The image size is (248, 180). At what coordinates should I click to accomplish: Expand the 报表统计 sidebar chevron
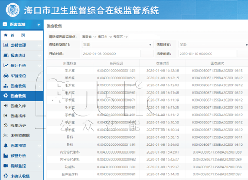coord(38,55)
